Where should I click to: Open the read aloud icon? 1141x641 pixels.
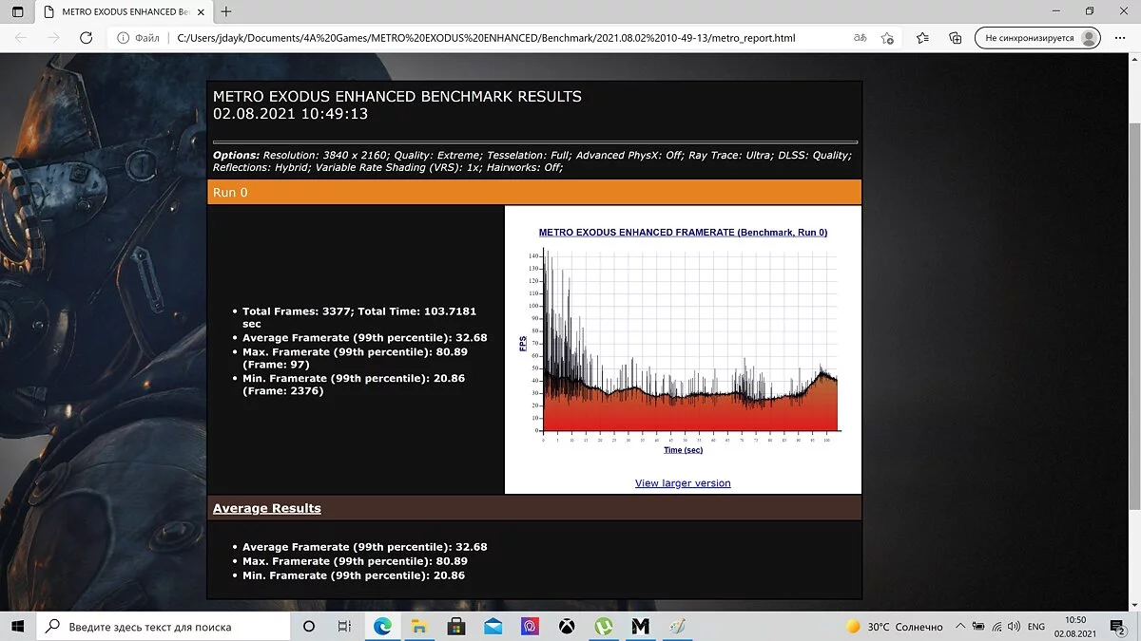click(859, 38)
